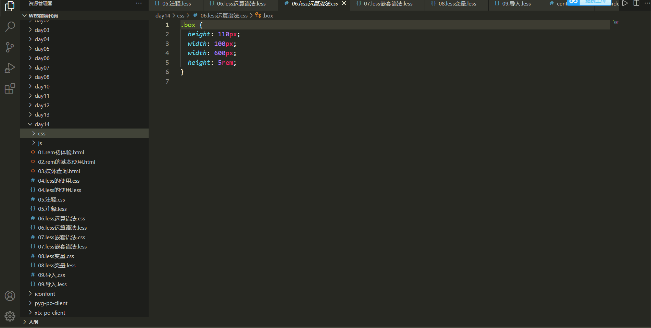The image size is (651, 328).
Task: Switch to the 08.less变量.less tab
Action: tap(457, 3)
